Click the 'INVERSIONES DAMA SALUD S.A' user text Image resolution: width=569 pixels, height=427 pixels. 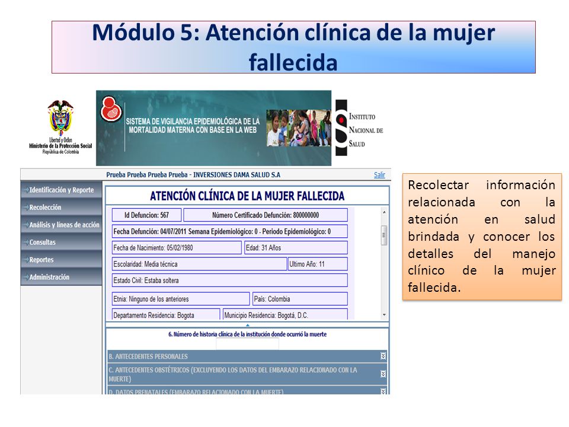click(236, 174)
